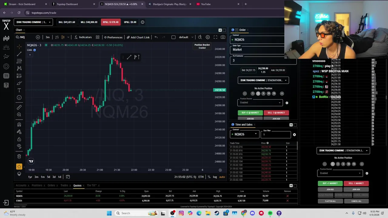Click the Size Filter input field
Viewport: 388px width, 218px height.
276,134
